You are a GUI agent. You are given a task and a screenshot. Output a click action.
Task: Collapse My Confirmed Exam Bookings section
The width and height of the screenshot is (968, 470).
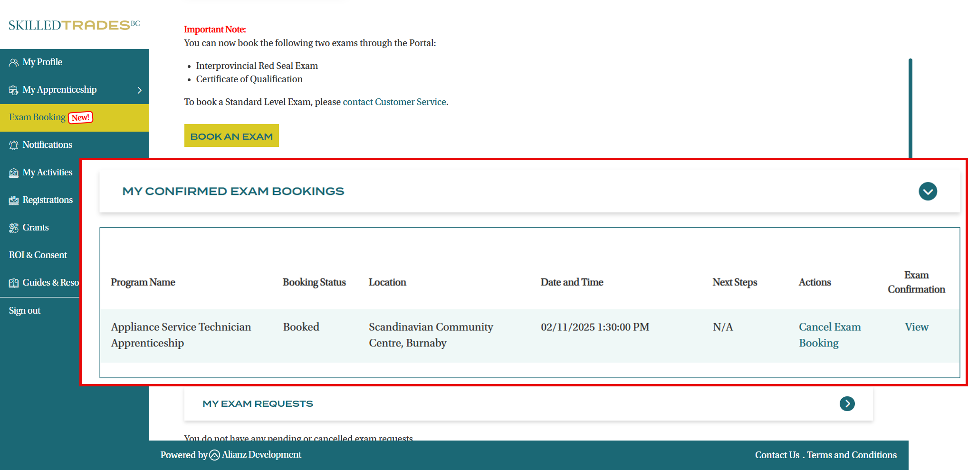927,192
